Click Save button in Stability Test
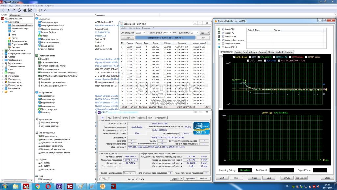 click(269, 178)
